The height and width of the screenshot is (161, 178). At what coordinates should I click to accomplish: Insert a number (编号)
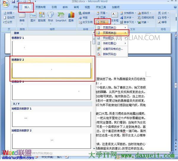point(162,22)
